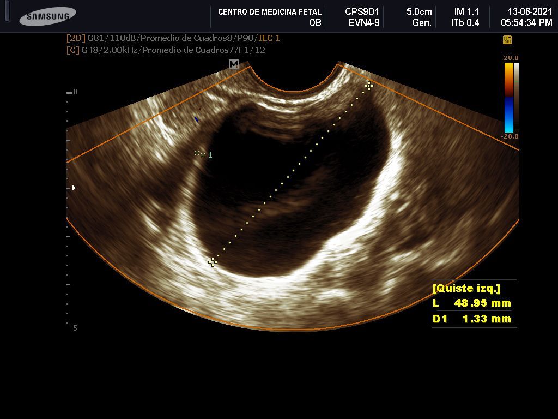
Task: Click the [2D] parameters line
Action: (173, 38)
